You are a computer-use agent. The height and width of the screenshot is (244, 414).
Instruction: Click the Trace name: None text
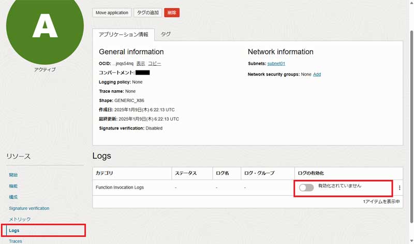117,92
